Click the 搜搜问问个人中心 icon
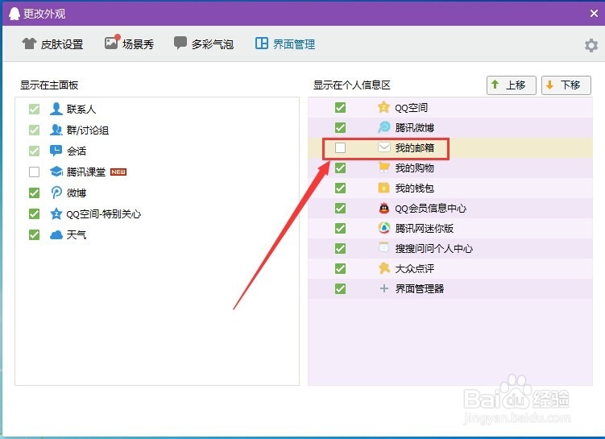This screenshot has width=605, height=439. pyautogui.click(x=383, y=247)
